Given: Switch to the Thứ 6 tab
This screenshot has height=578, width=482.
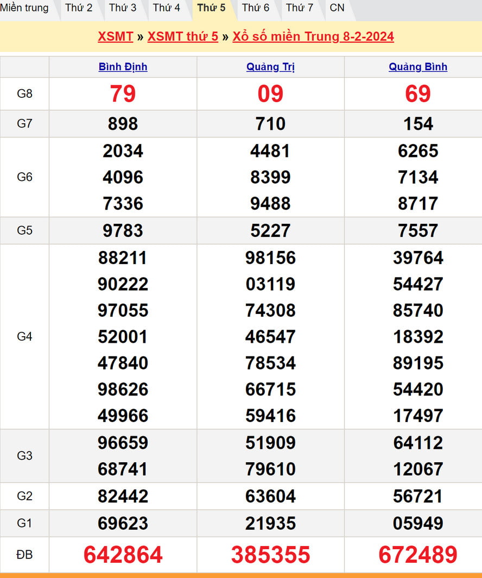Looking at the screenshot, I should click(255, 8).
